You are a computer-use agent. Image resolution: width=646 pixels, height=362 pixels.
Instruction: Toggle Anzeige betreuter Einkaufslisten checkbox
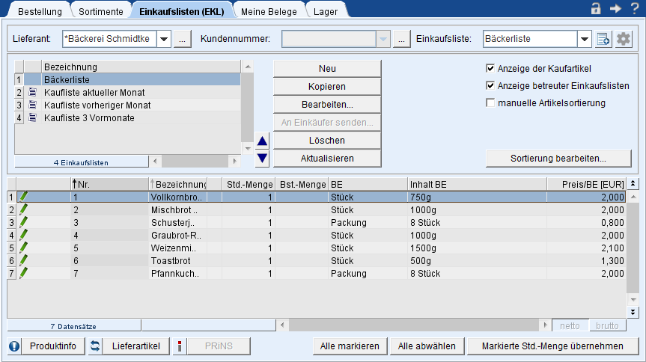point(491,85)
